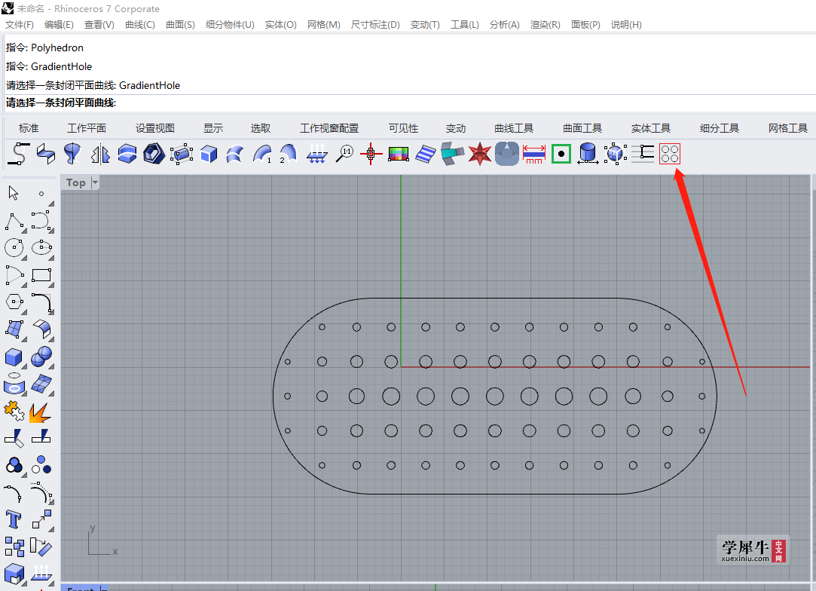Open the 编辑(E) menu
816x591 pixels.
click(x=59, y=24)
